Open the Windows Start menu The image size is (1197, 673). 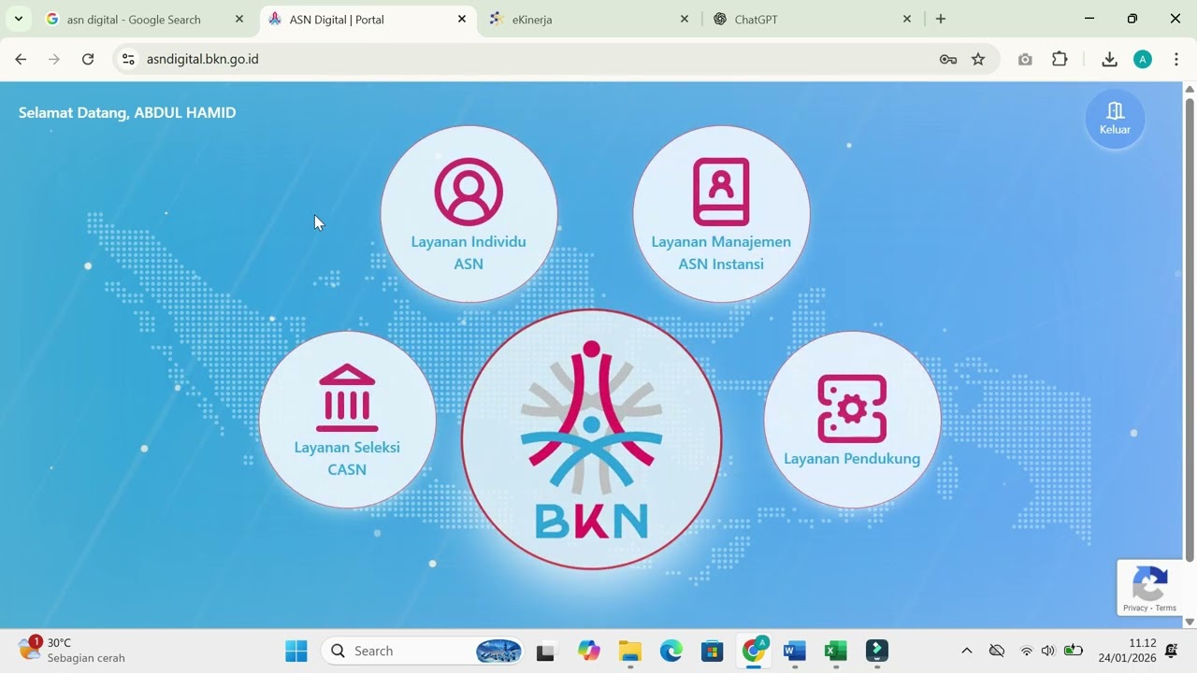tap(296, 651)
